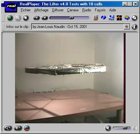Open the blue music note icon
The image size is (140, 134).
point(103,18)
